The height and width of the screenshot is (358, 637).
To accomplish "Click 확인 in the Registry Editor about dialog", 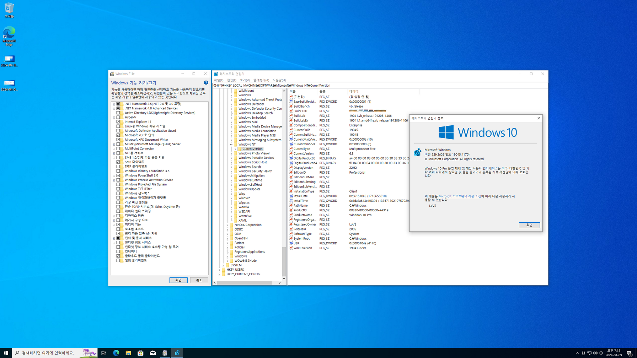I will (529, 225).
